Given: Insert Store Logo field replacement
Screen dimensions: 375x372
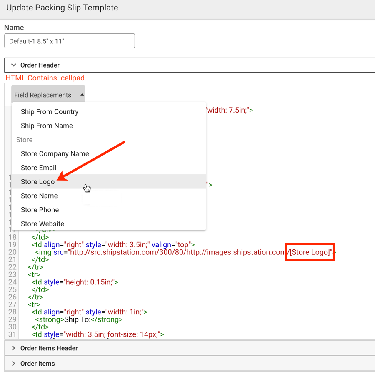Looking at the screenshot, I should point(109,181).
